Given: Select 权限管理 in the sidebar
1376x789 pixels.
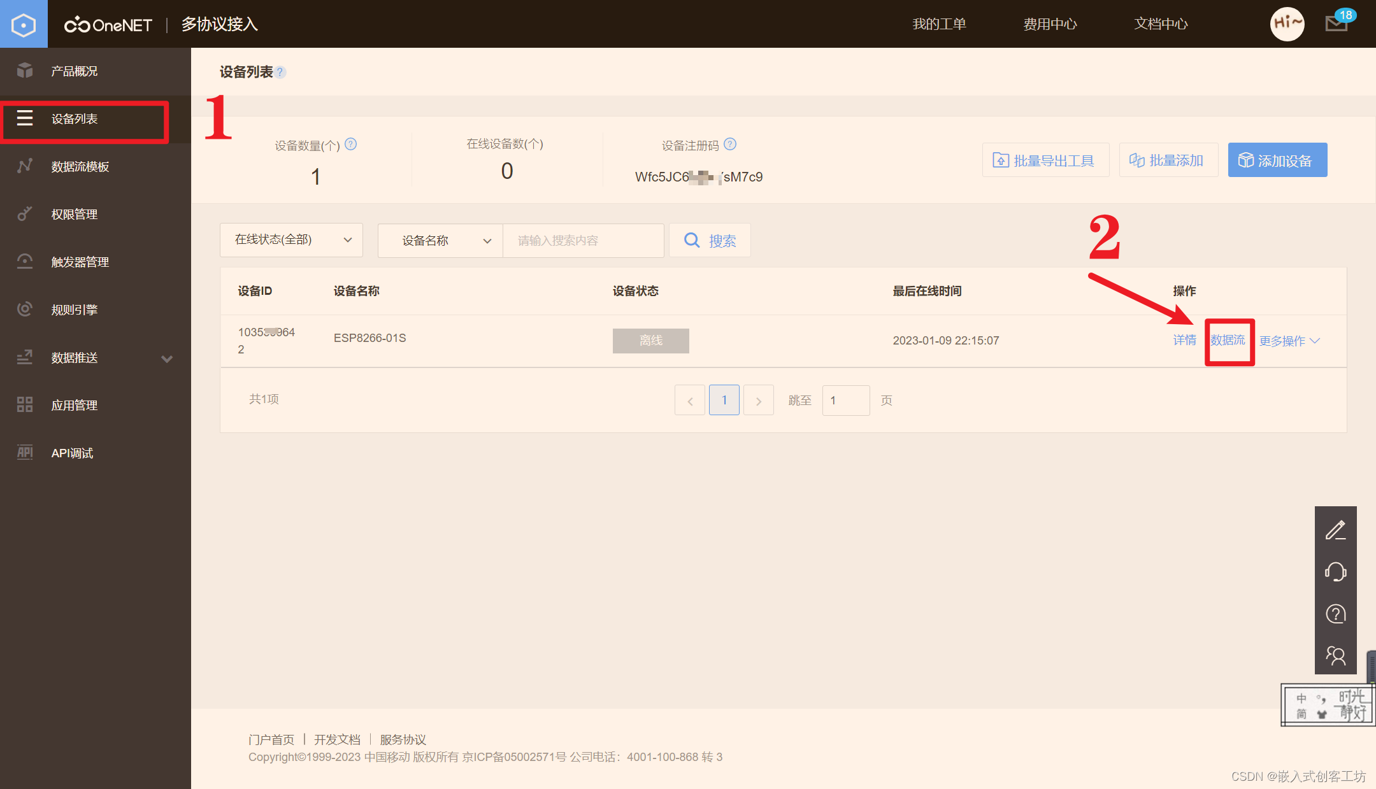Looking at the screenshot, I should (x=74, y=214).
